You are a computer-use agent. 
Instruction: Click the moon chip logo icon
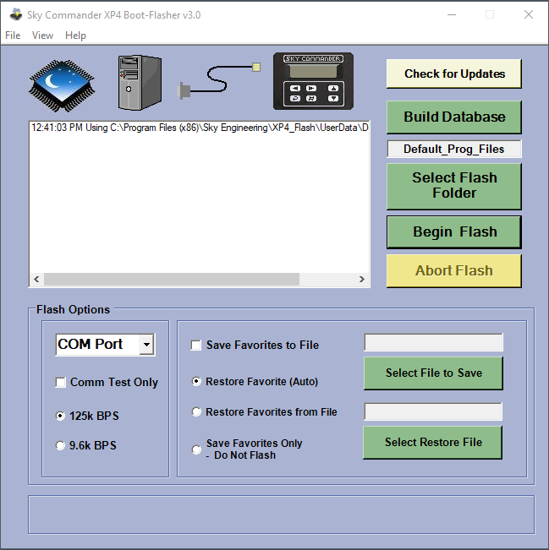coord(62,85)
